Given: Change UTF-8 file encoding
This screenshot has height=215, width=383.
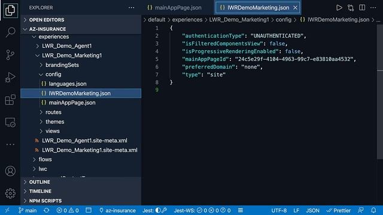Looking at the screenshot, I should (279, 210).
